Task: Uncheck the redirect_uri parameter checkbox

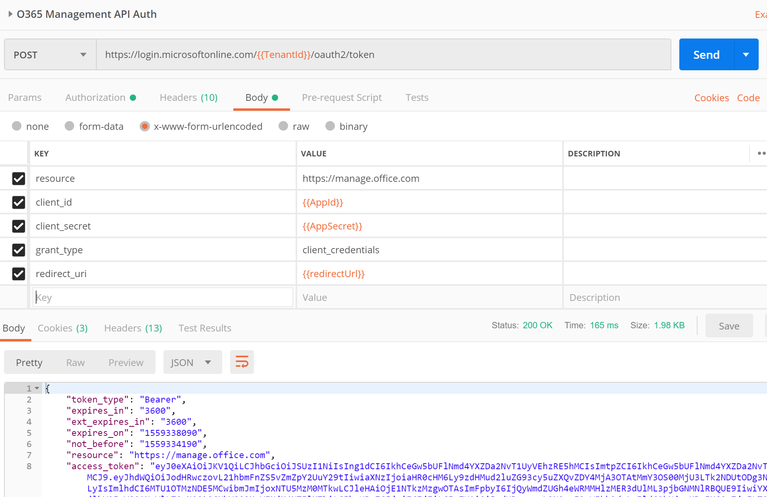Action: [19, 274]
